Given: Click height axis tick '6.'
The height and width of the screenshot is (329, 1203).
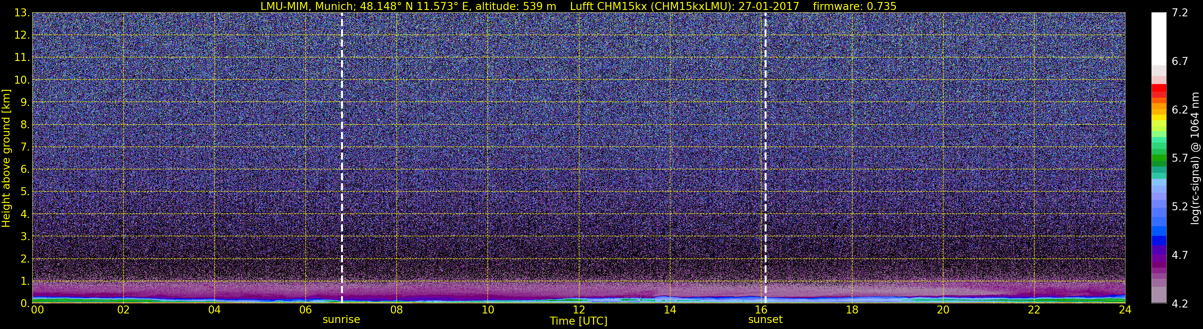Looking at the screenshot, I should coord(25,170).
